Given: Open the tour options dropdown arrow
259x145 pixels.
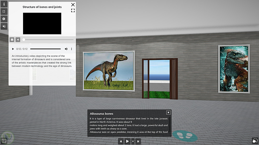Looking at the screenshot, I should click(133, 141).
